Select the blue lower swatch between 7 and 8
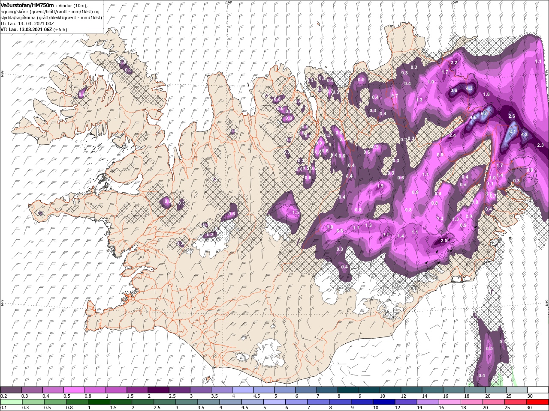Image resolution: width=549 pixels, height=411 pixels. (x=318, y=402)
